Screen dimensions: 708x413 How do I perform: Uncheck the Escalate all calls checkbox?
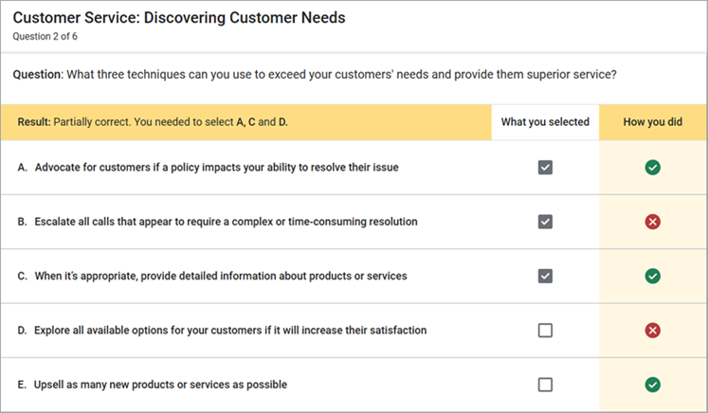[545, 222]
